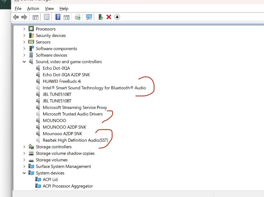This screenshot has width=264, height=197.
Task: Select ACPI Processor Aggregator device
Action: (68, 186)
